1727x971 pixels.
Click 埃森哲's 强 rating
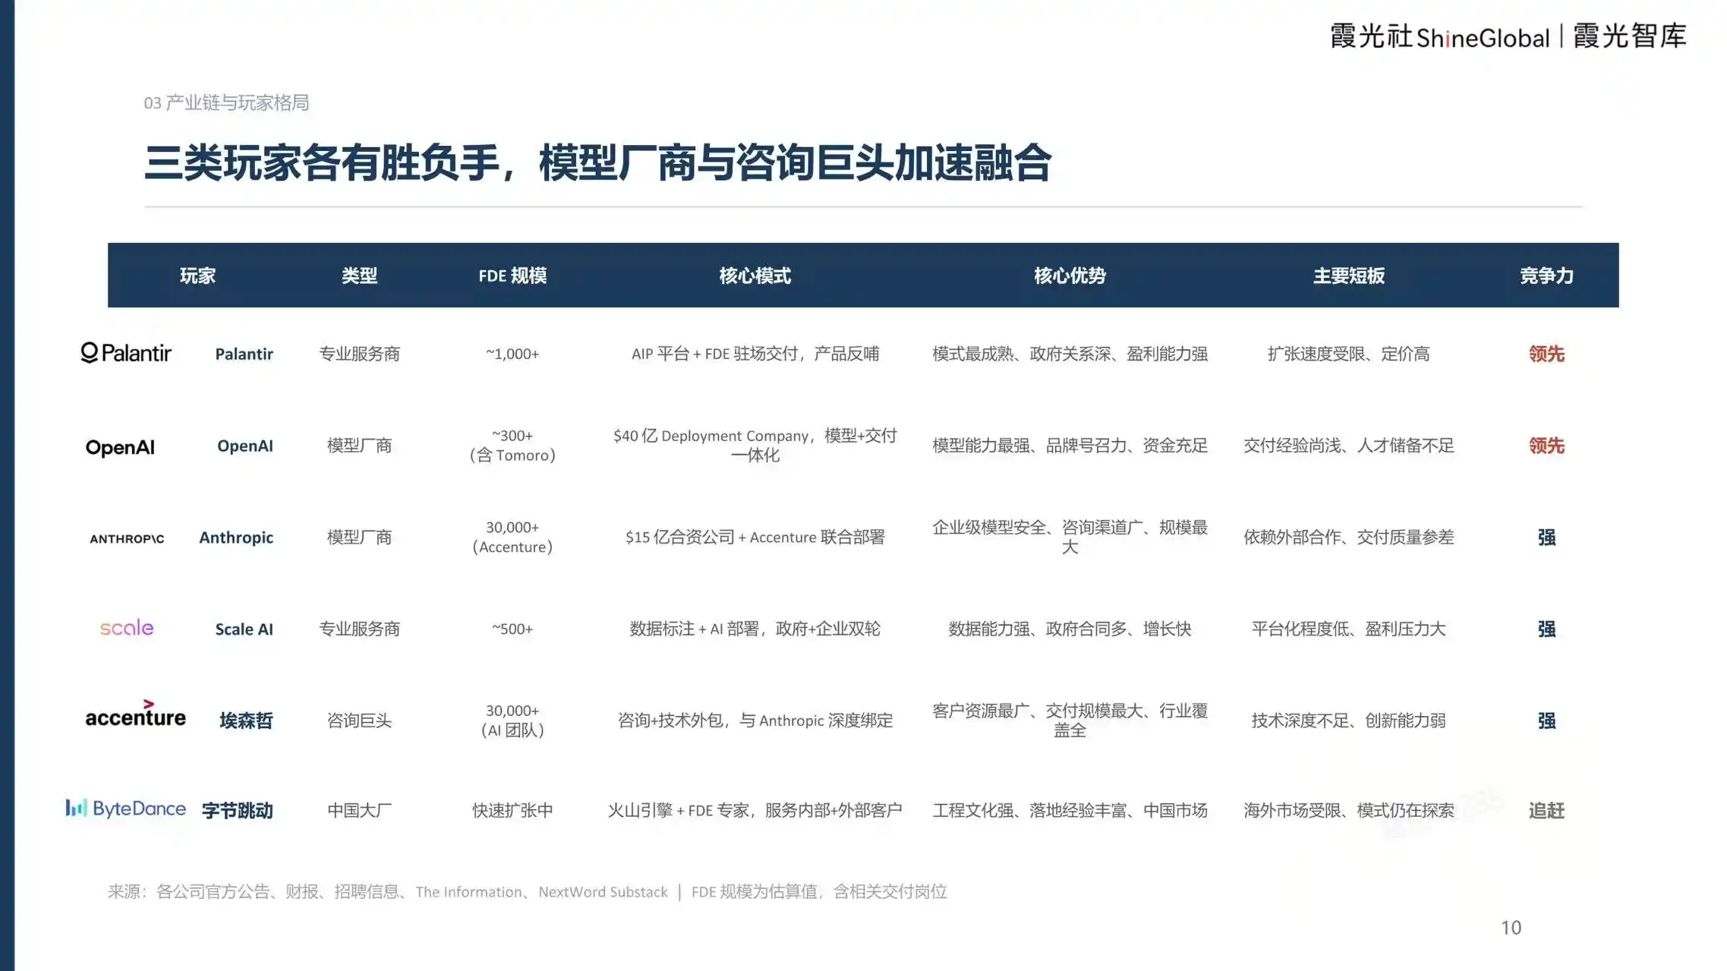[x=1546, y=720]
